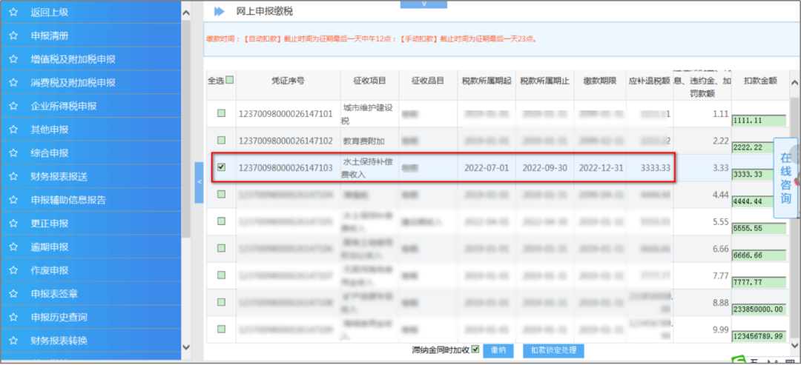Click the star icon beside 财务报表报送
This screenshot has height=365, width=801.
point(14,176)
